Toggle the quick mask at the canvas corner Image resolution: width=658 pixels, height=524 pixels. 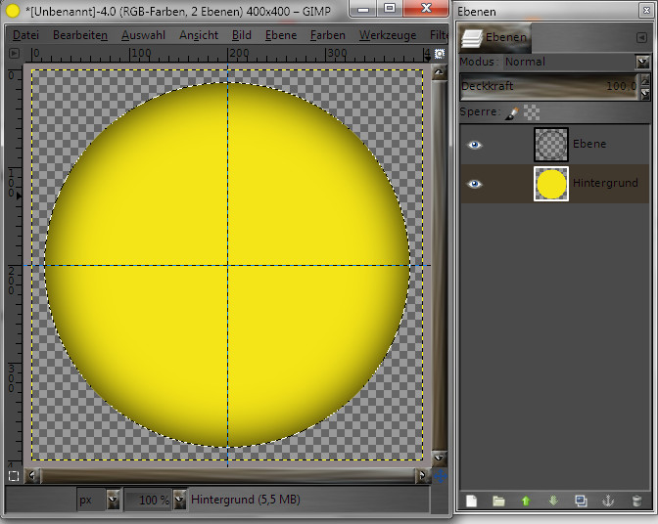point(14,476)
